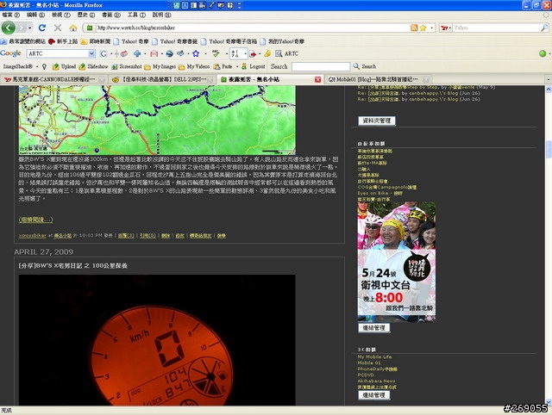Switch to the 馬克單車館-CANNONDALE tab
The image size is (552, 415).
[x=53, y=79]
